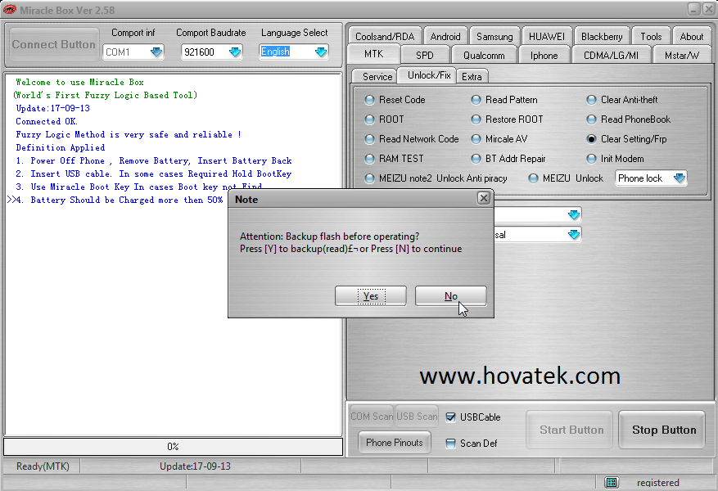Screen dimensions: 718x491
Task: Click the 'Definition Applied' log line
Action: tap(61, 147)
